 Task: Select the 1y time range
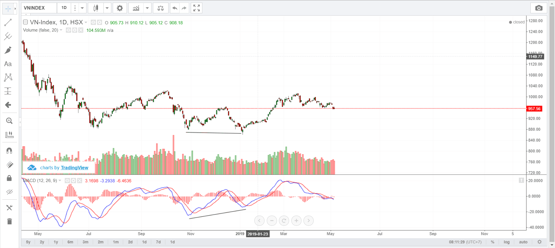(x=56, y=242)
